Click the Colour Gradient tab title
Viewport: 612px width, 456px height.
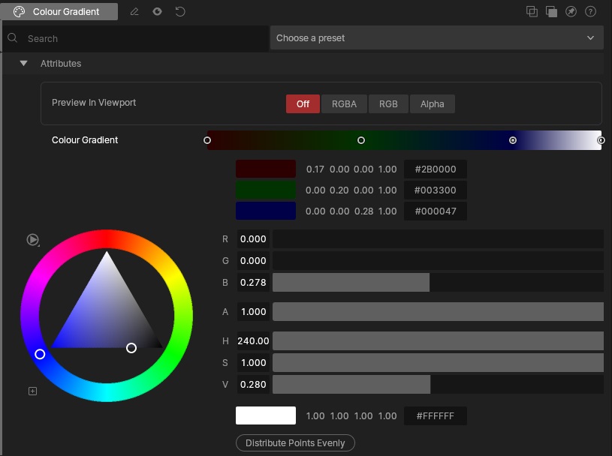[66, 12]
